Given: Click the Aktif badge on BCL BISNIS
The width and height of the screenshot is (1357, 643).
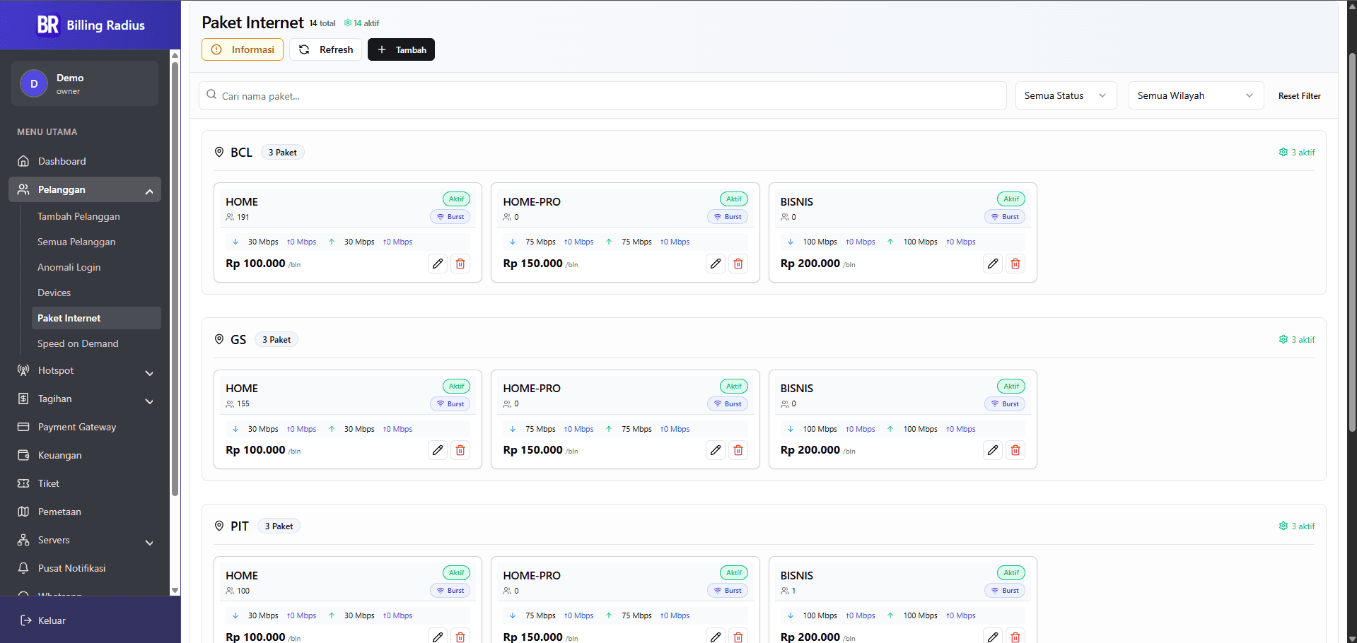Looking at the screenshot, I should pyautogui.click(x=1011, y=199).
